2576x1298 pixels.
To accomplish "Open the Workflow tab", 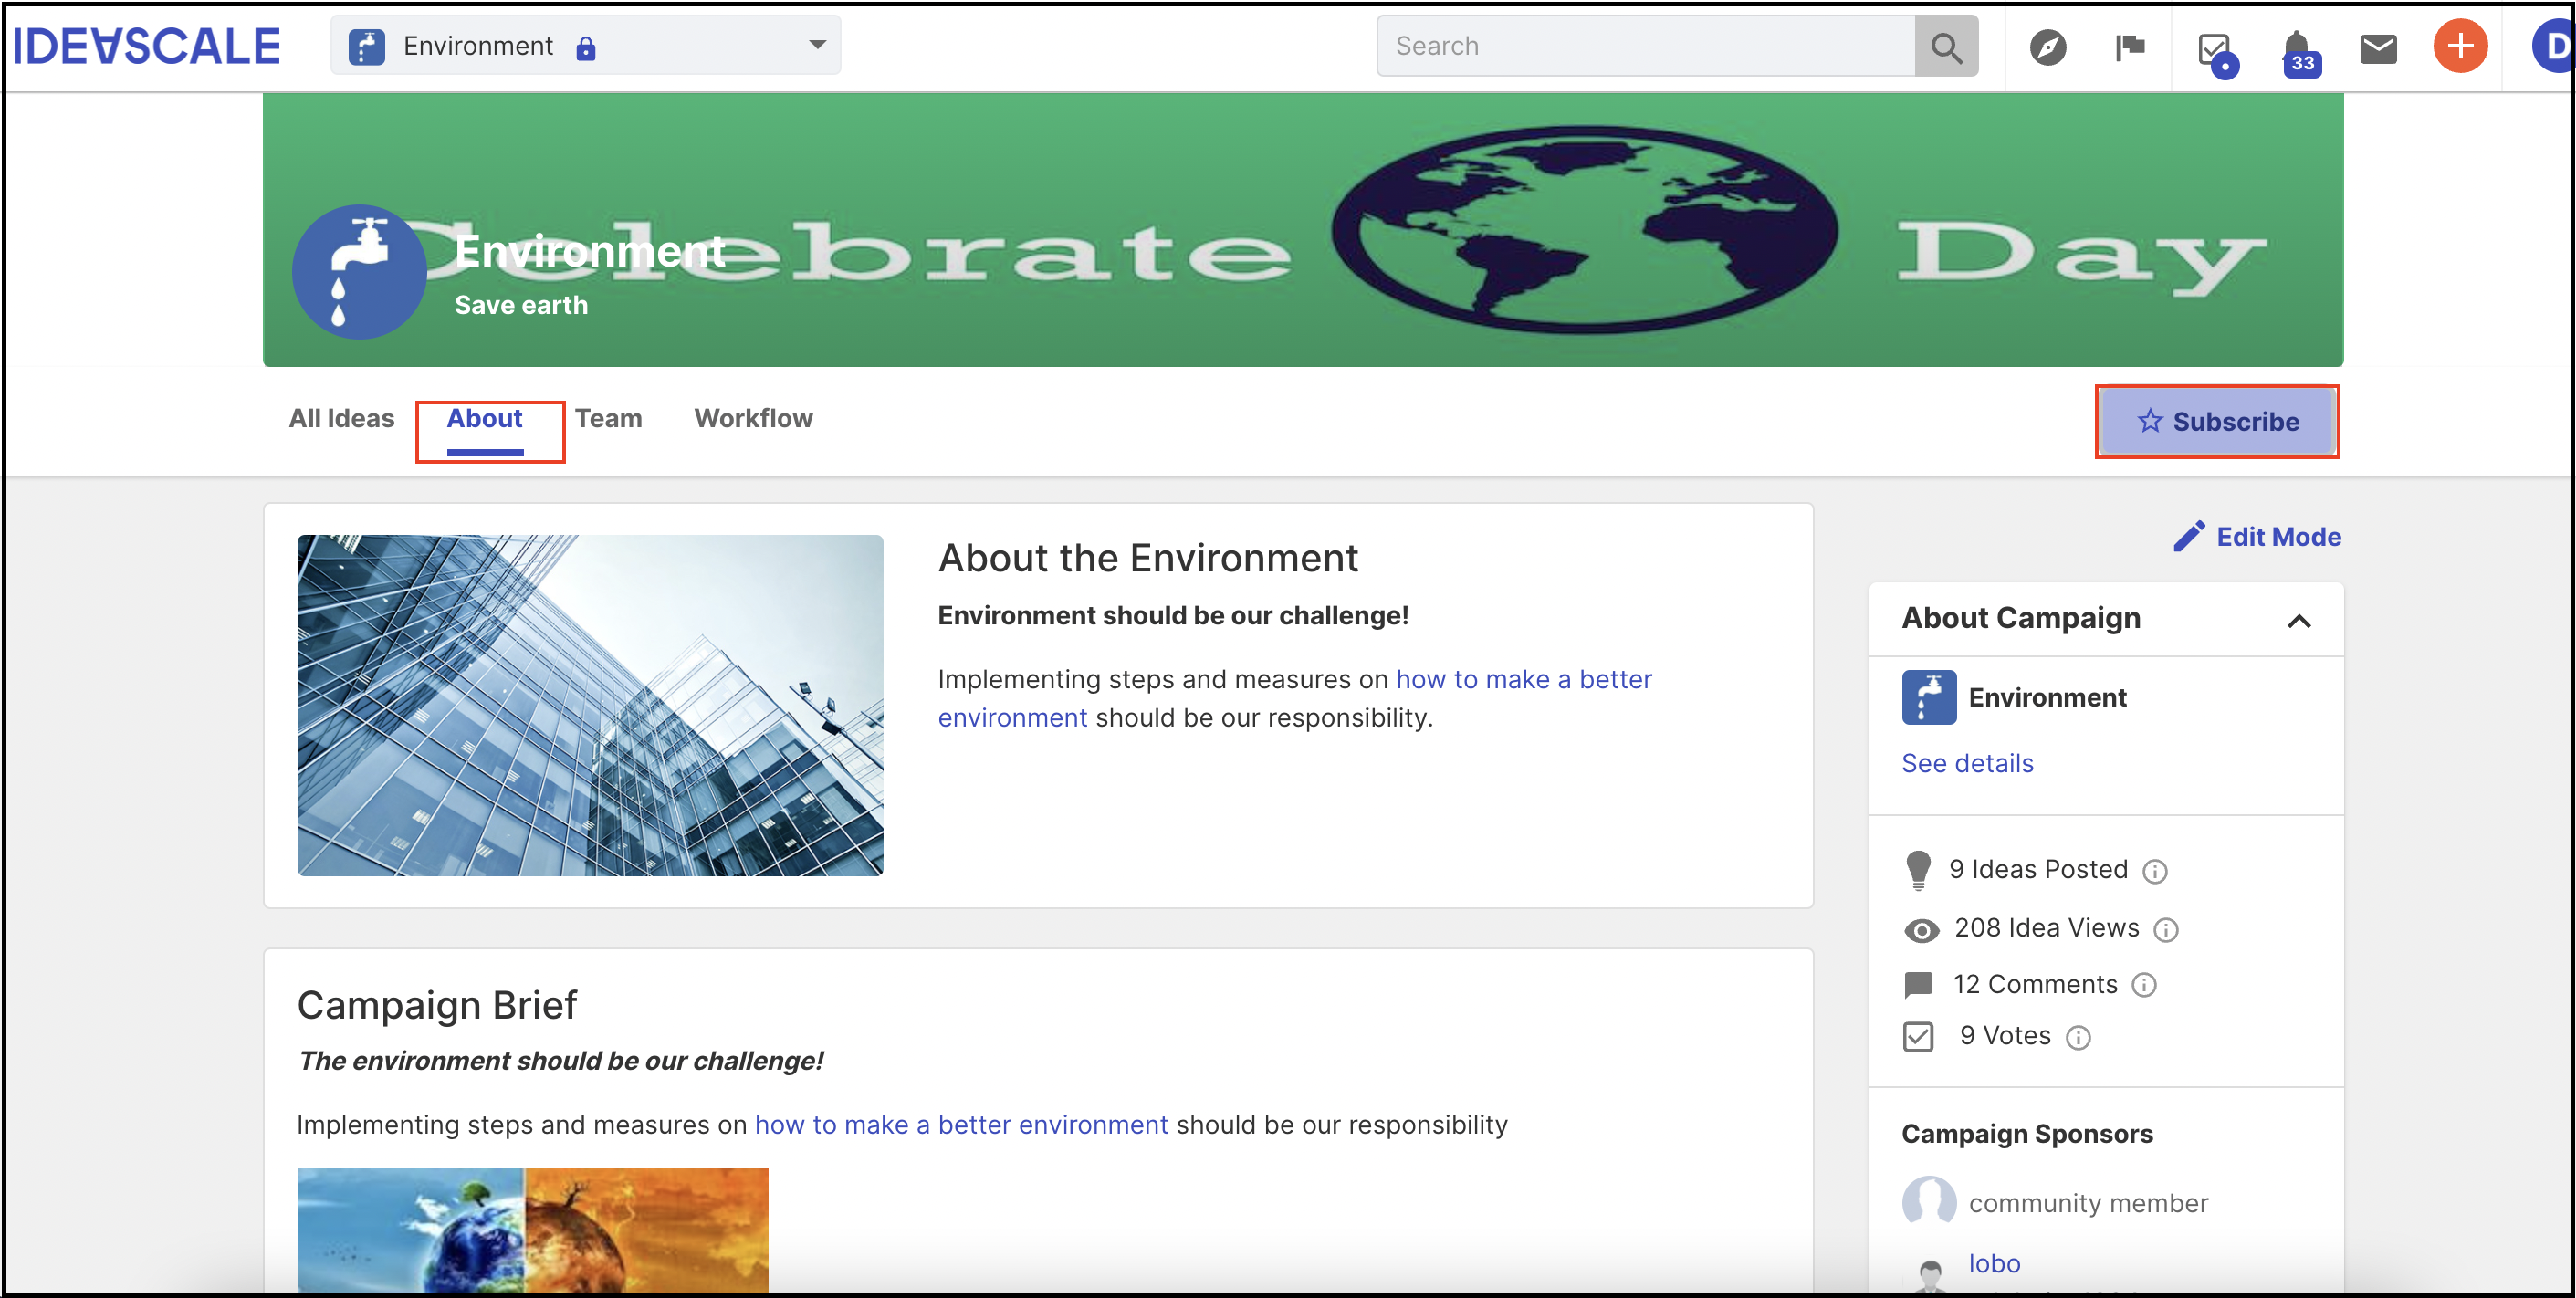I will (753, 418).
